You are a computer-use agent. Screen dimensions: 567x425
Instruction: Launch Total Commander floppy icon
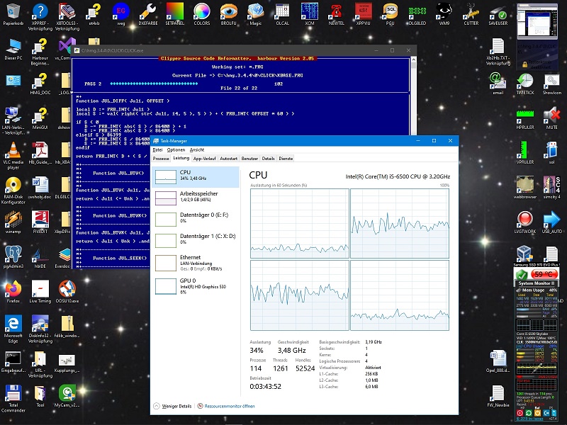click(13, 398)
